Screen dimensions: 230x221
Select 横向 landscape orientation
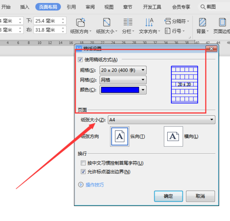pyautogui.click(x=173, y=136)
